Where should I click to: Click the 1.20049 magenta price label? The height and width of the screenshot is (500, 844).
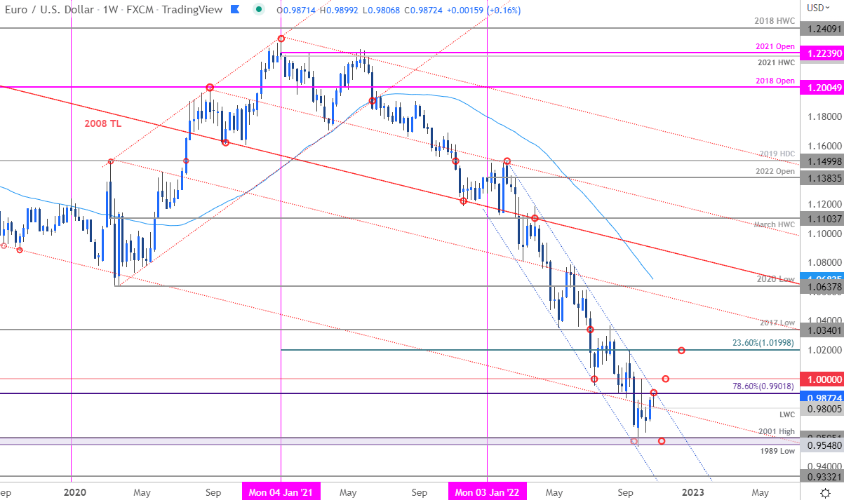822,87
